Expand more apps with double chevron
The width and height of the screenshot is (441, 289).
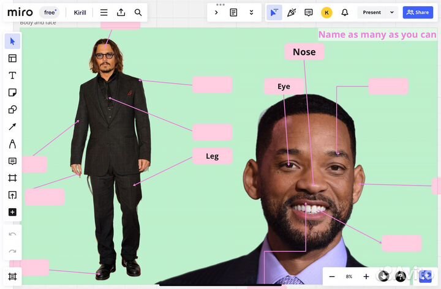(x=251, y=12)
